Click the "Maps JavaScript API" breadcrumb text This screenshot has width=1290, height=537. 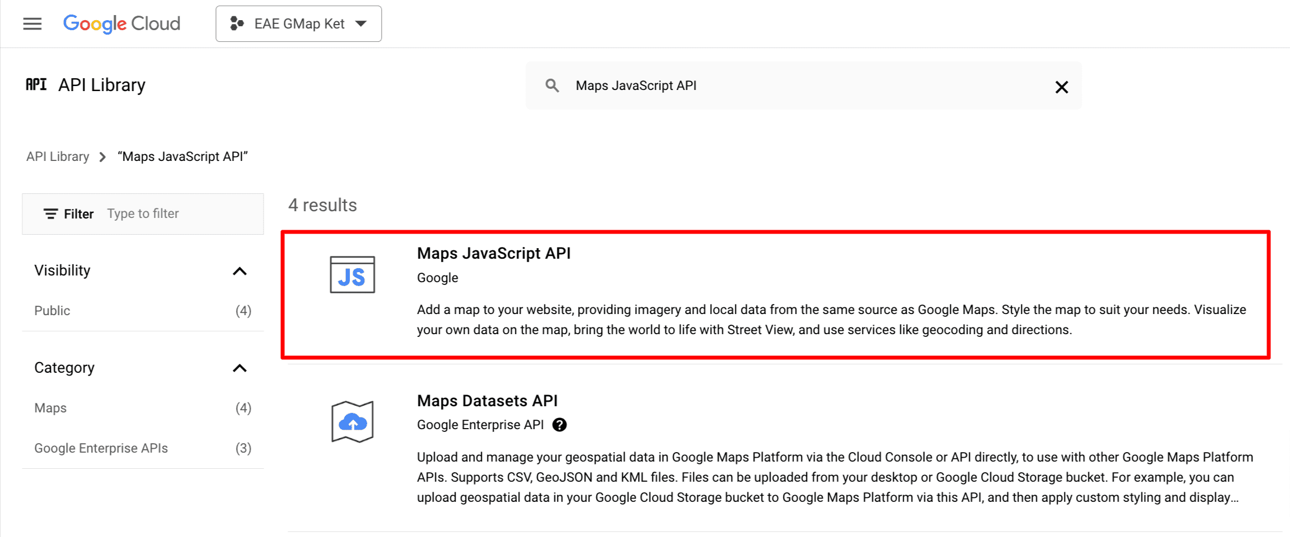pyautogui.click(x=182, y=156)
